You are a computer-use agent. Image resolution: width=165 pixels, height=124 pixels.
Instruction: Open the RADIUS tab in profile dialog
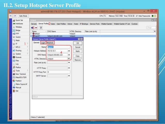point(50,43)
